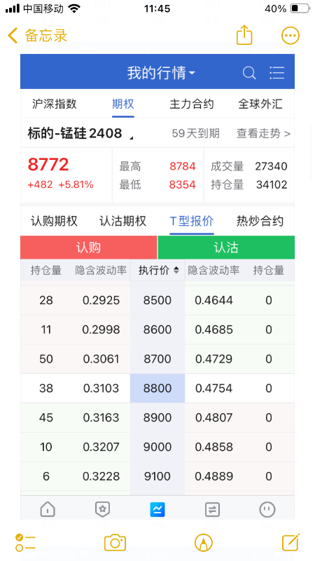Open the trade swap arrows icon

click(213, 510)
